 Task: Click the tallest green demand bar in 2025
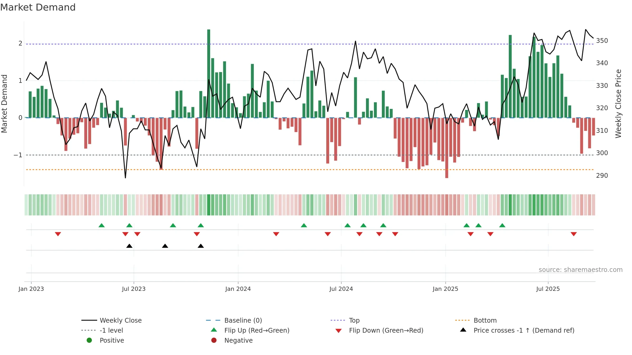pyautogui.click(x=510, y=76)
